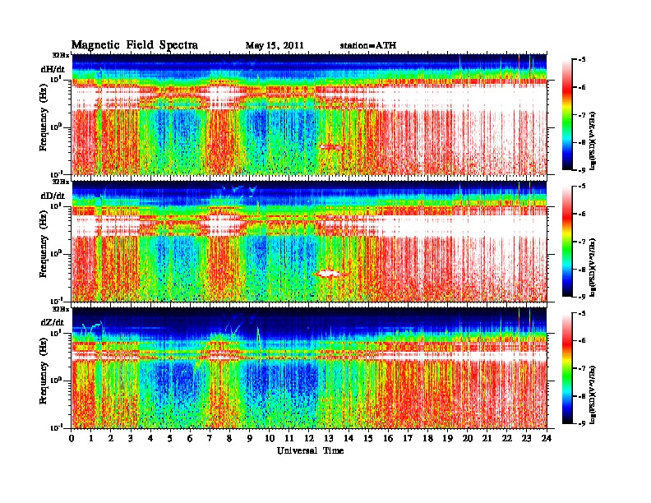Click the 5 tick on the time axis
This screenshot has width=651, height=503.
point(170,438)
